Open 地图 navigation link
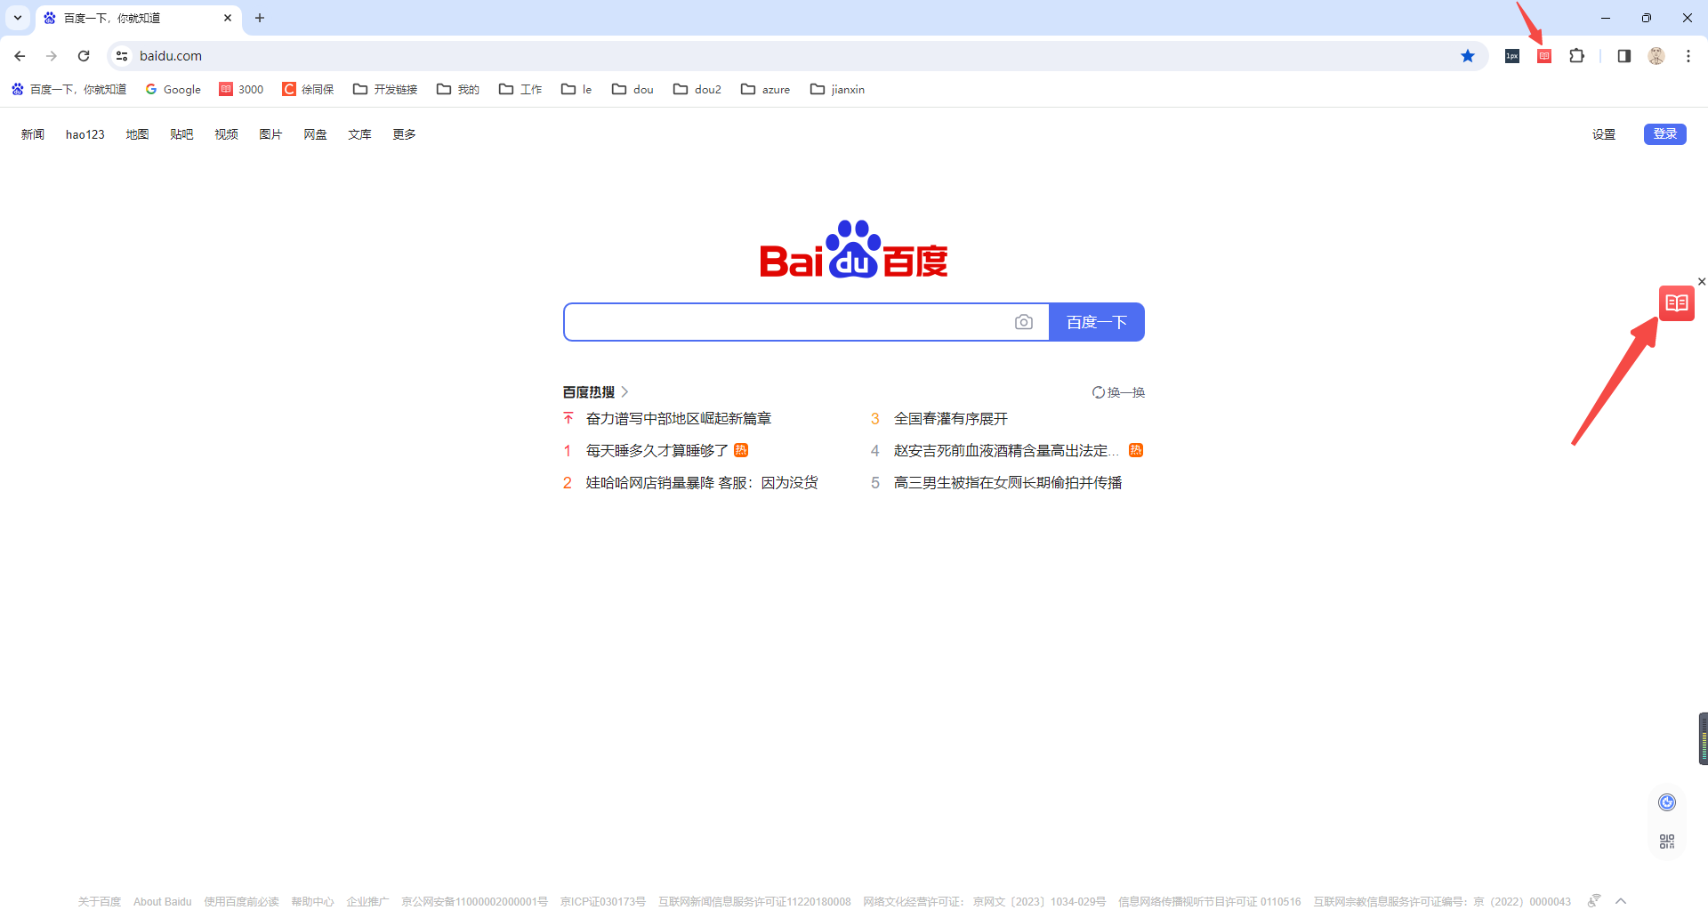The width and height of the screenshot is (1708, 918). click(137, 134)
